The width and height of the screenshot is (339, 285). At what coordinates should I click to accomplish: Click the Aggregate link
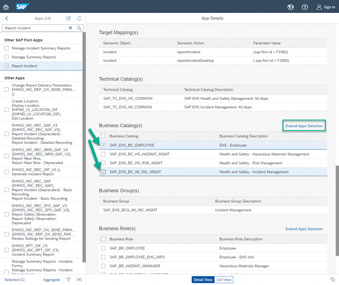[x=51, y=280]
